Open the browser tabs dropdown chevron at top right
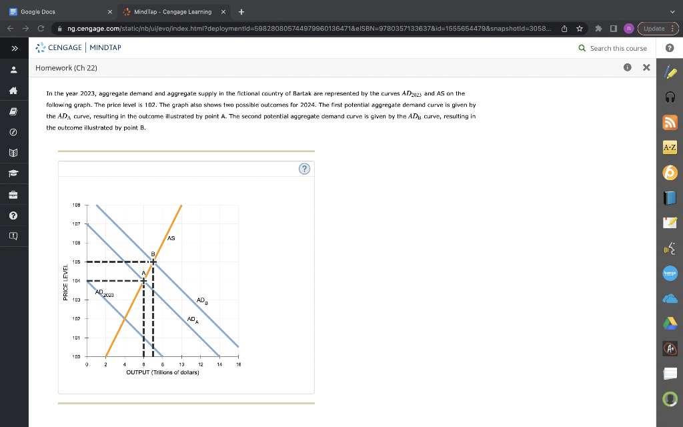Viewport: 683px width, 427px height. point(673,11)
